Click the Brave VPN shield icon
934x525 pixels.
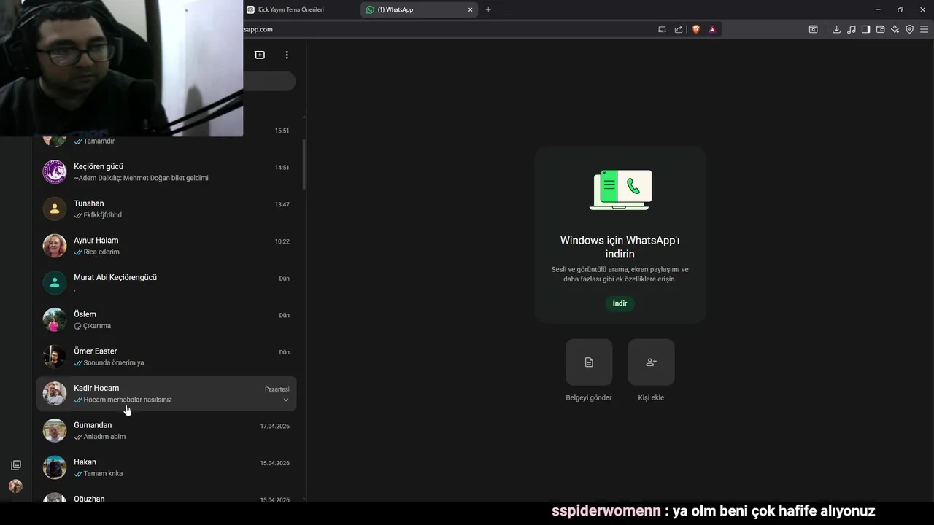tap(909, 29)
